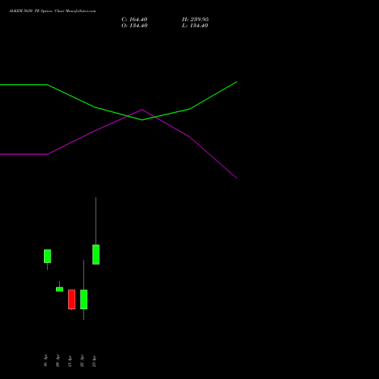Viewport: 379px width, 379px height.
Task: Click the open value 'O: 134.40'
Action: [134, 26]
